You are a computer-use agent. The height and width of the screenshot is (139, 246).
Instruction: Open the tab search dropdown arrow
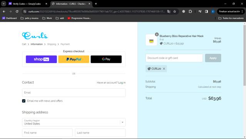coord(3,3)
